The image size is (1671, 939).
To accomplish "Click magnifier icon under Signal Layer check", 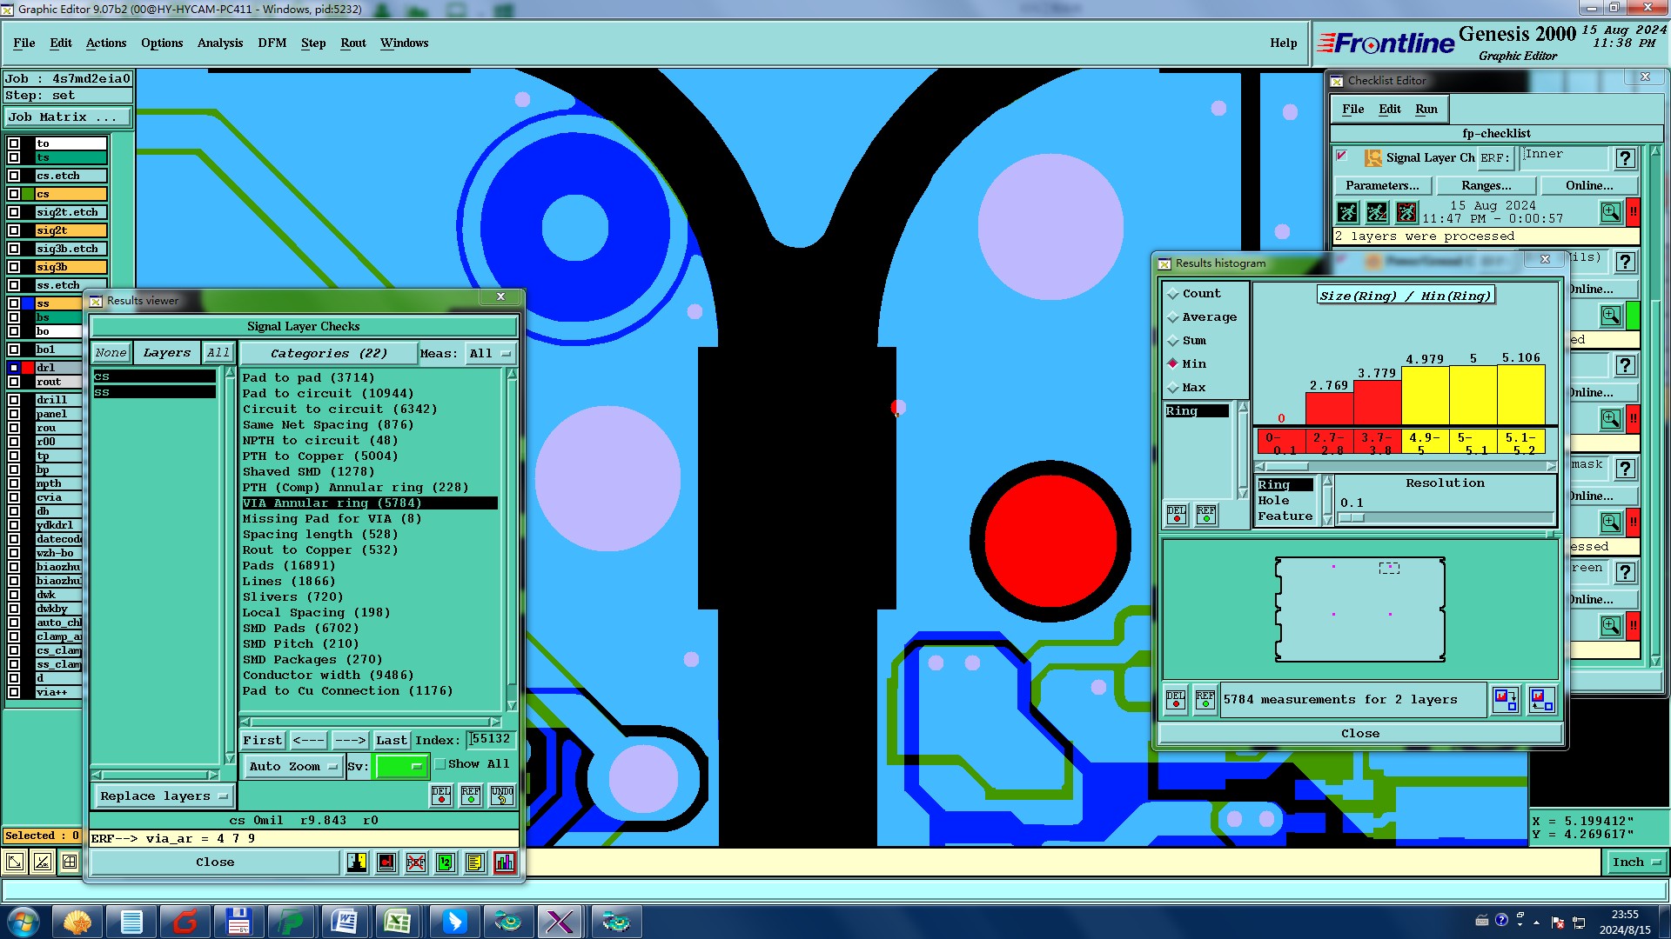I will (1610, 212).
